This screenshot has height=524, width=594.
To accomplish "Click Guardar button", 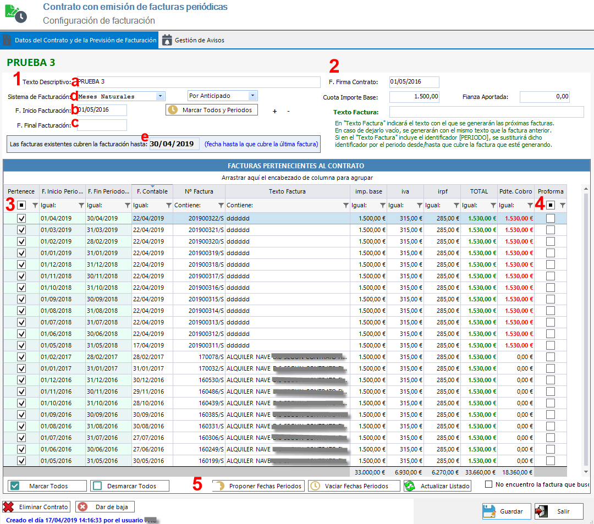I will (x=506, y=511).
